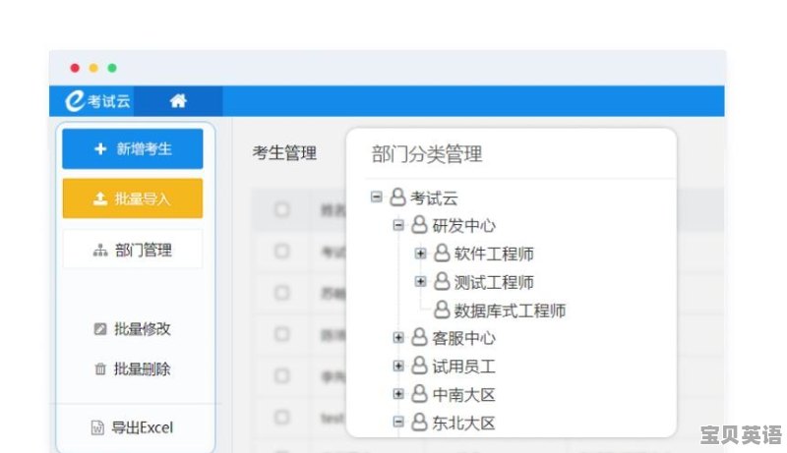Click 导出Excel in the sidebar
Viewport: 787px width, 453px height.
(x=133, y=427)
